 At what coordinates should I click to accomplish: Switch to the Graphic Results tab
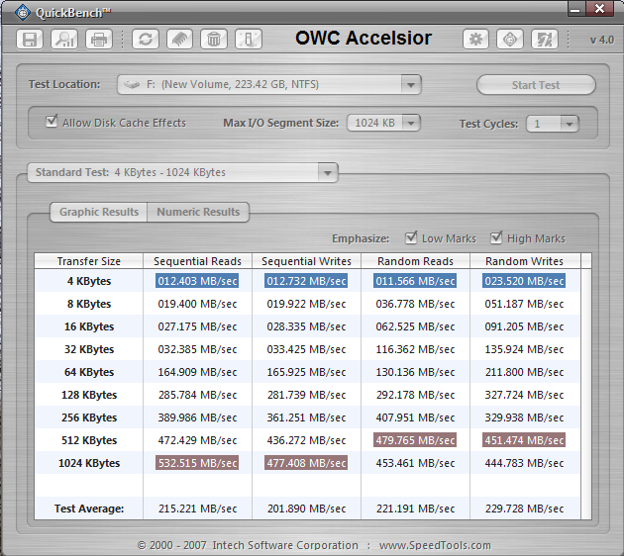[98, 212]
